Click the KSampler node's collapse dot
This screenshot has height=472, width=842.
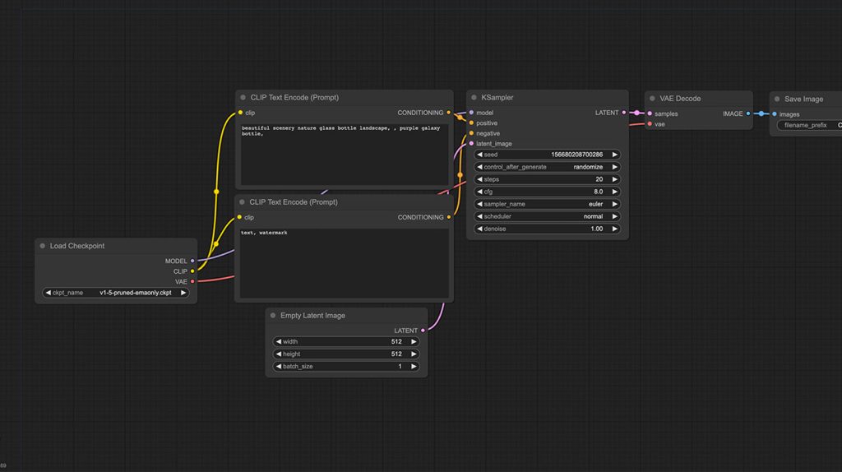coord(474,98)
